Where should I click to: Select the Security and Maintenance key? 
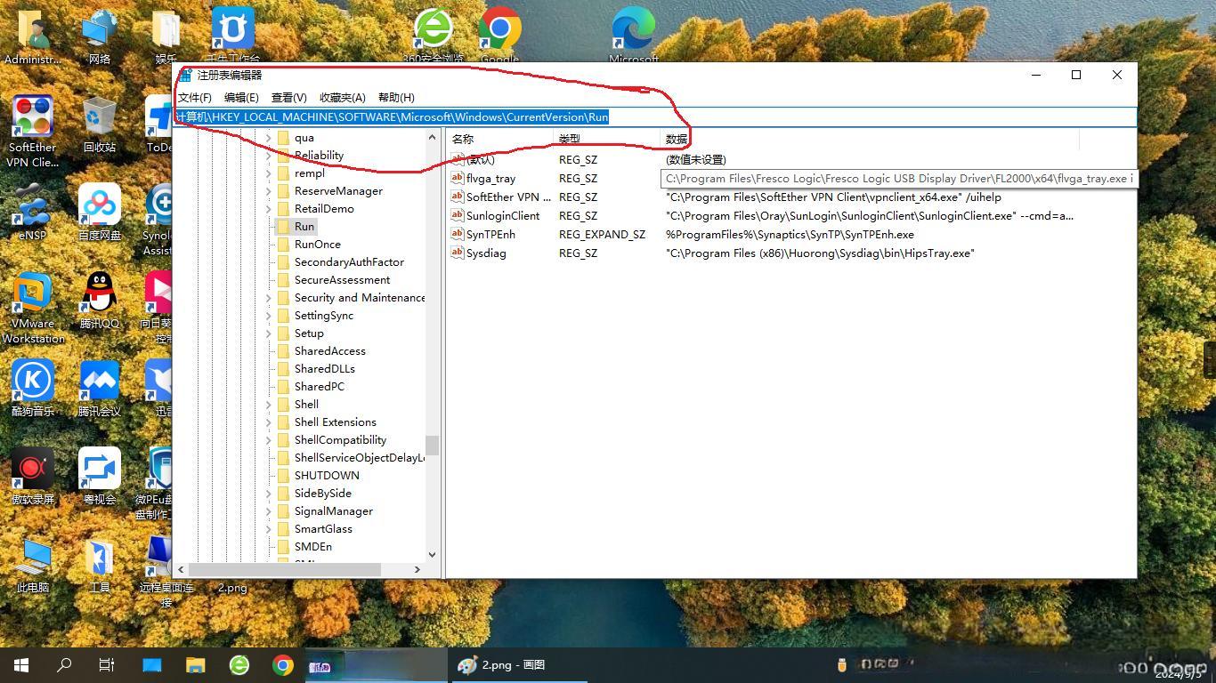tap(360, 298)
